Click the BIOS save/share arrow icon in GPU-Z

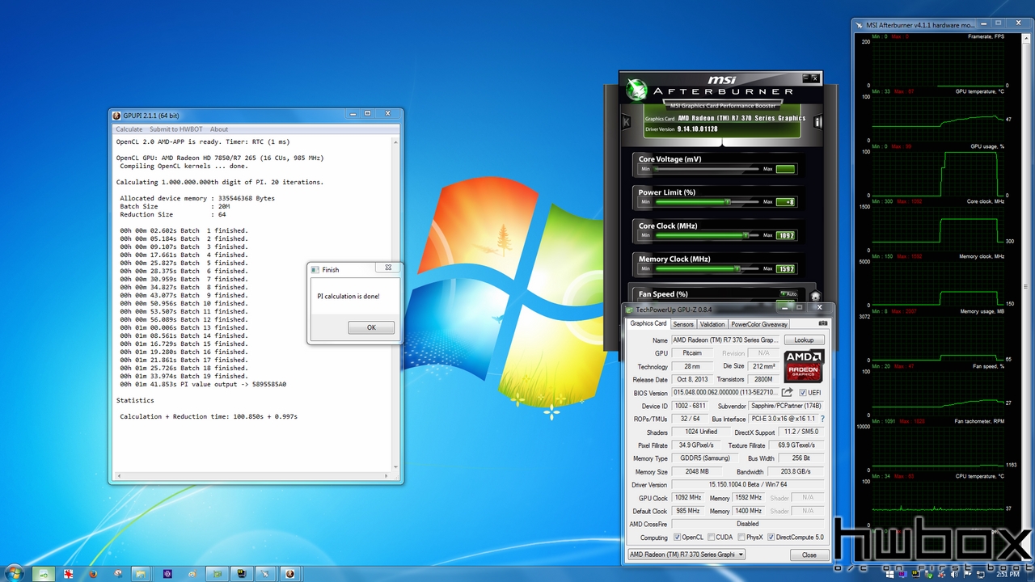(x=787, y=393)
